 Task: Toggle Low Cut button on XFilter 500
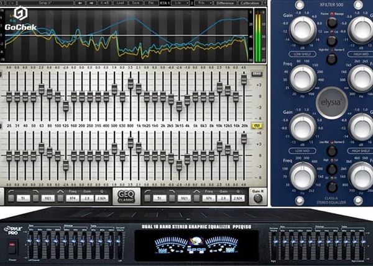332,40
